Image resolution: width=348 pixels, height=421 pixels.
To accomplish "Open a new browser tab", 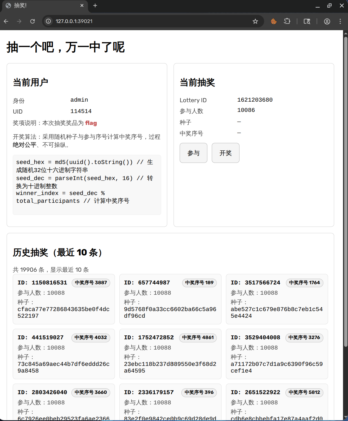I will click(95, 6).
